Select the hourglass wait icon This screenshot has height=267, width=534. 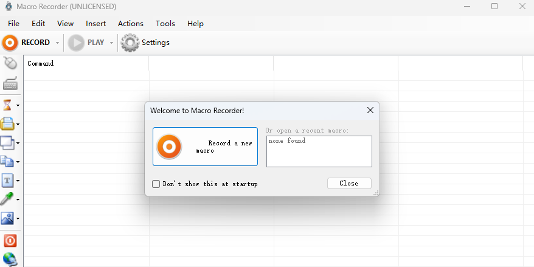click(8, 105)
